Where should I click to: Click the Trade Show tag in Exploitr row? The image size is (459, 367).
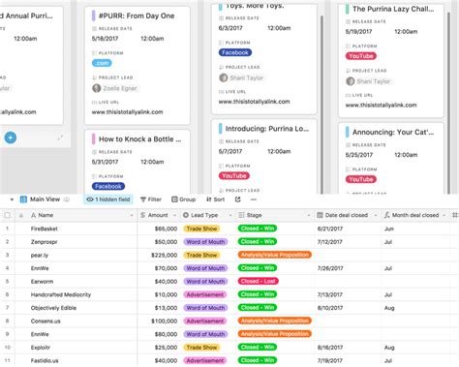[x=201, y=348]
